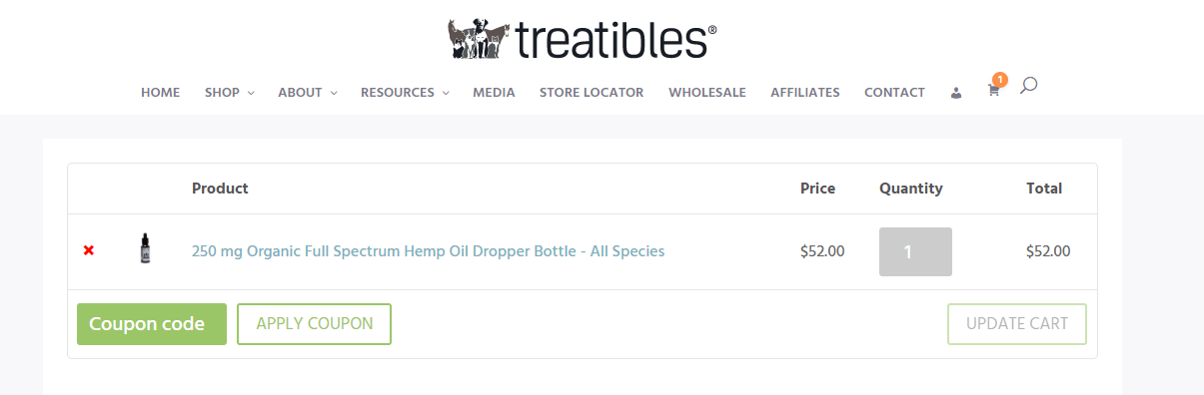1204x395 pixels.
Task: Click the Update Cart button
Action: pos(1016,324)
